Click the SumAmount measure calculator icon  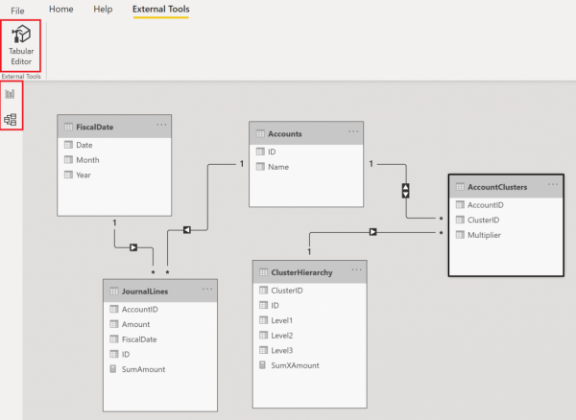pos(113,369)
